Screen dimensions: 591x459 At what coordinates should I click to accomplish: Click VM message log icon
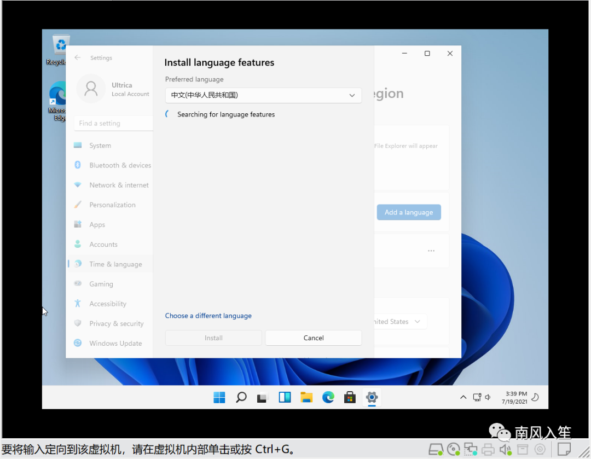pos(564,449)
